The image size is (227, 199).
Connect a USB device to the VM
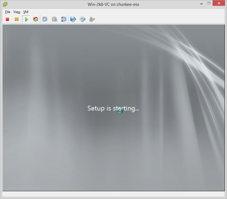coord(92,19)
